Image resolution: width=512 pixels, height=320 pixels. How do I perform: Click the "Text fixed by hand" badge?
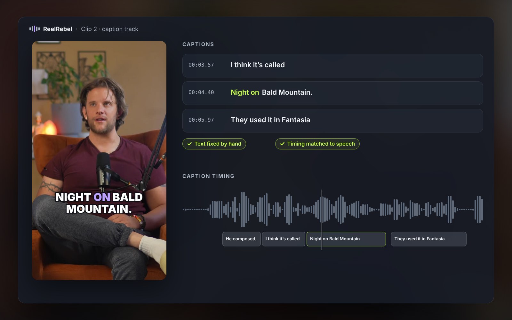click(214, 144)
